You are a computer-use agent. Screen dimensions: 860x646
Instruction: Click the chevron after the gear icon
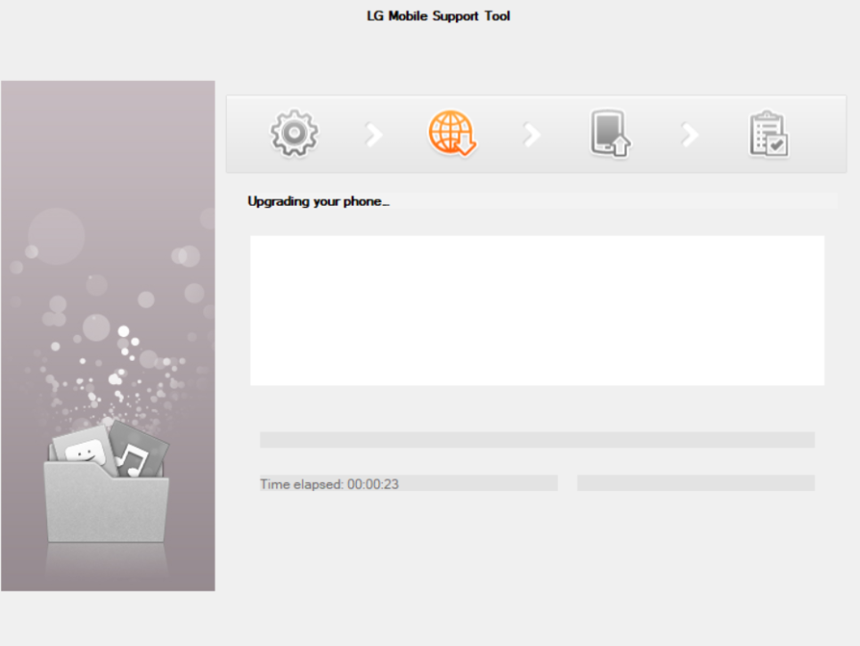click(x=374, y=135)
